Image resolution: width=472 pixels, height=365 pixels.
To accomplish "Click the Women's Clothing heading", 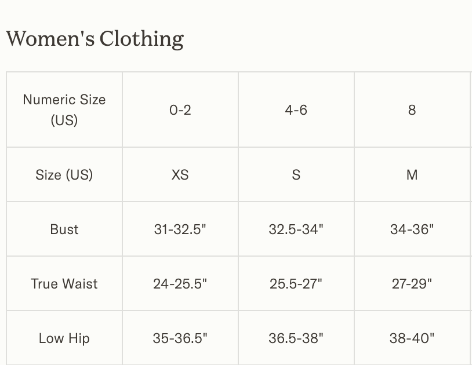I will pos(95,39).
